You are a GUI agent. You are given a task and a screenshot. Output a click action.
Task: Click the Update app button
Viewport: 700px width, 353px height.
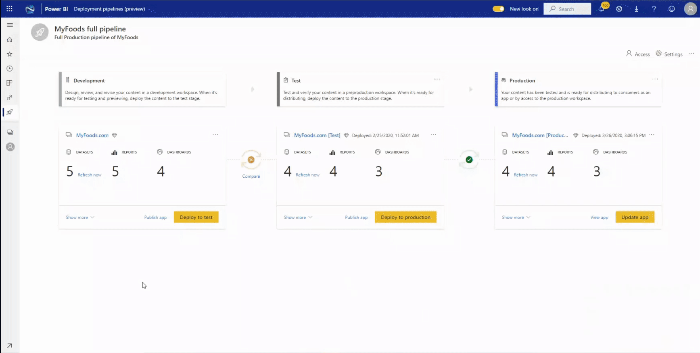pos(635,217)
